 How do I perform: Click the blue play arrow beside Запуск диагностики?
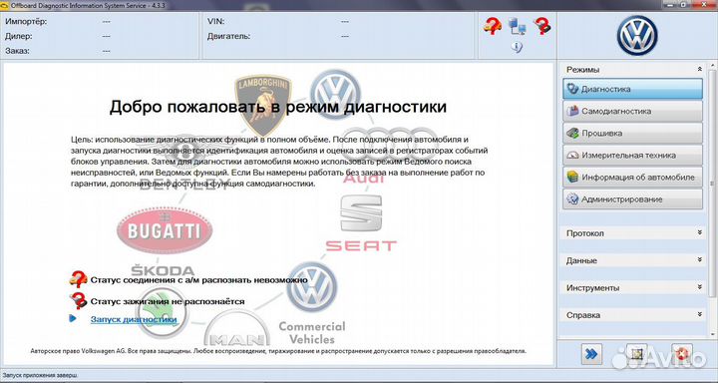(x=73, y=318)
